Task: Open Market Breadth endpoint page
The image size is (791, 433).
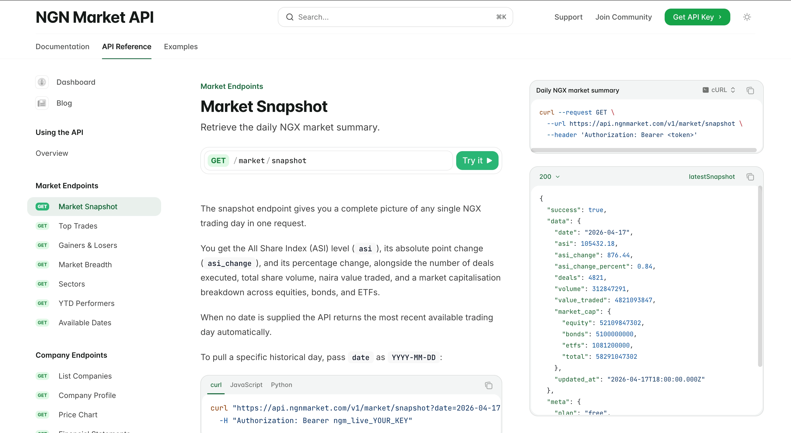Action: coord(85,265)
